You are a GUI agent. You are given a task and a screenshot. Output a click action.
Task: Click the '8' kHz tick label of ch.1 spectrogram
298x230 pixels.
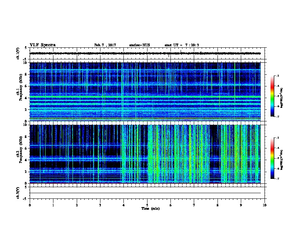point(26,74)
